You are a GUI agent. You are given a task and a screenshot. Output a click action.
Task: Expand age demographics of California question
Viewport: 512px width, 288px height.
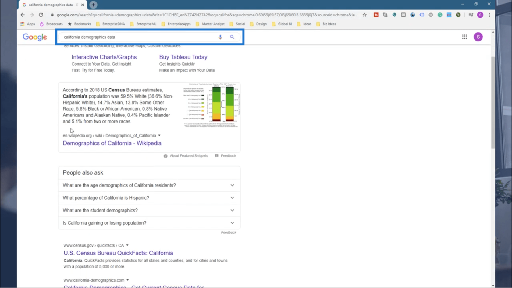coord(149,185)
